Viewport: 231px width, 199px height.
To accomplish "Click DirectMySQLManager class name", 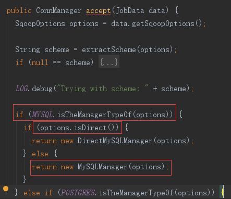I will pos(115,141).
